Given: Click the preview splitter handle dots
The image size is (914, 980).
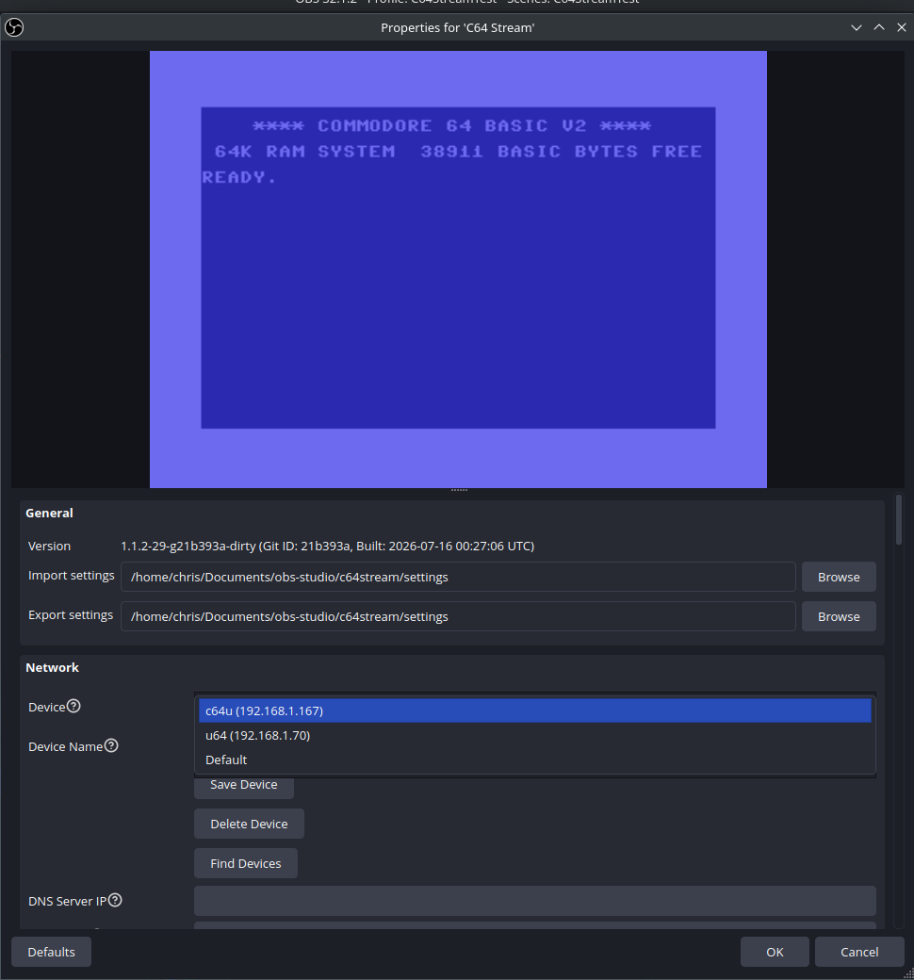Looking at the screenshot, I should click(459, 490).
